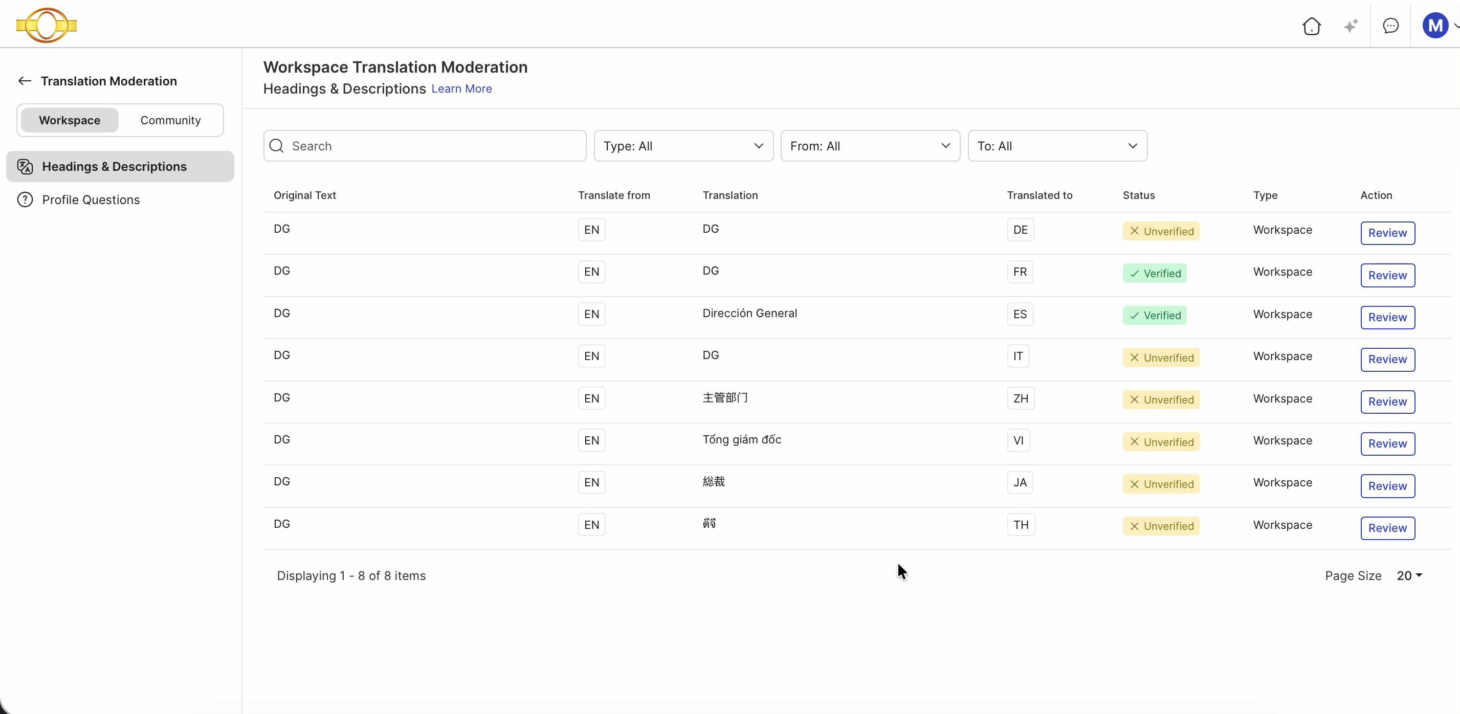Click the Verified badge in FR row
Screen dimensions: 1460x714
pyautogui.click(x=1155, y=274)
